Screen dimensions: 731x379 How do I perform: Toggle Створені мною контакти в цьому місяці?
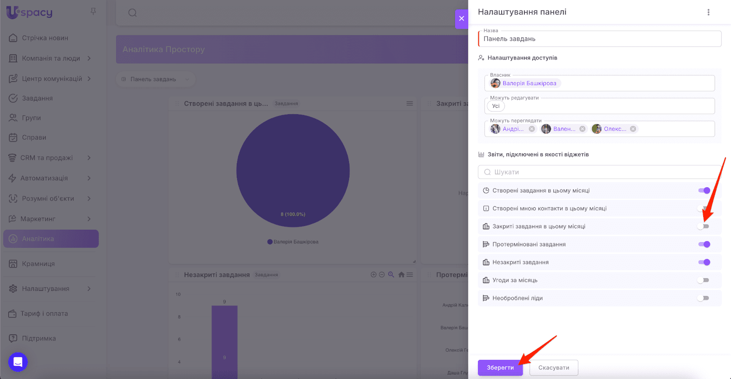click(x=704, y=208)
